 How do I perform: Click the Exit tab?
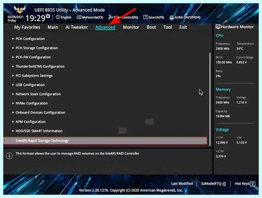pos(183,27)
